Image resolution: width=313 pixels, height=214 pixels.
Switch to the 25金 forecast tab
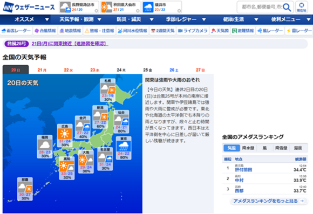147,70
